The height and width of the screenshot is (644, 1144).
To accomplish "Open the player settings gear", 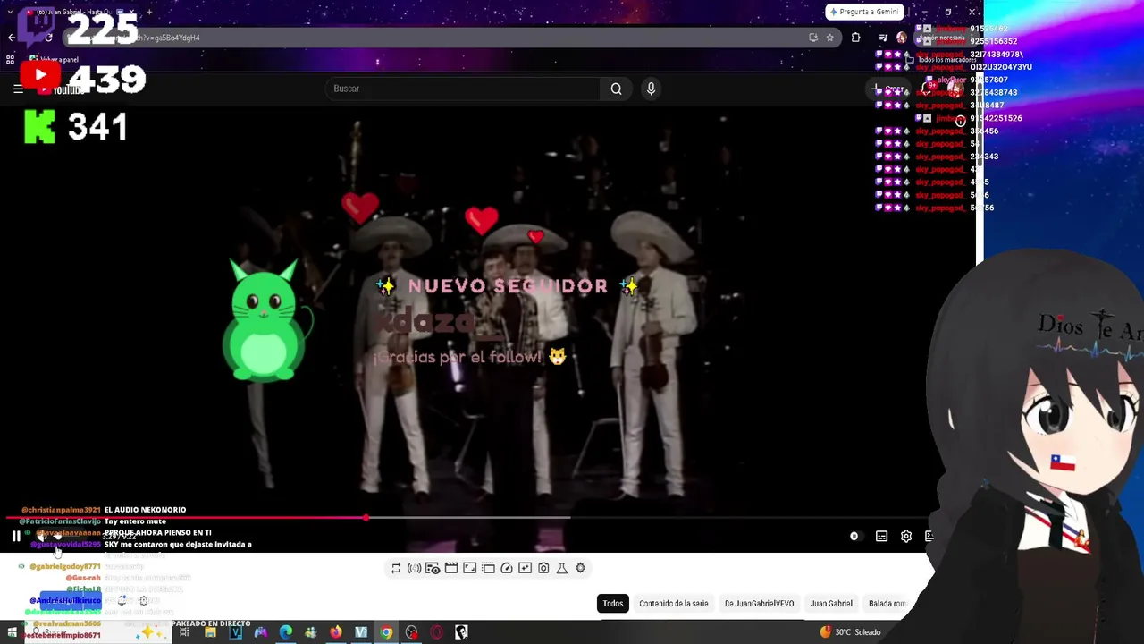I will coord(906,537).
